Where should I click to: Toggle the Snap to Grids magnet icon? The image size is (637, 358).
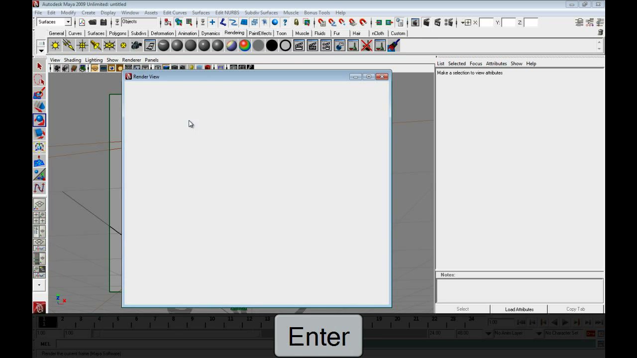tap(321, 22)
